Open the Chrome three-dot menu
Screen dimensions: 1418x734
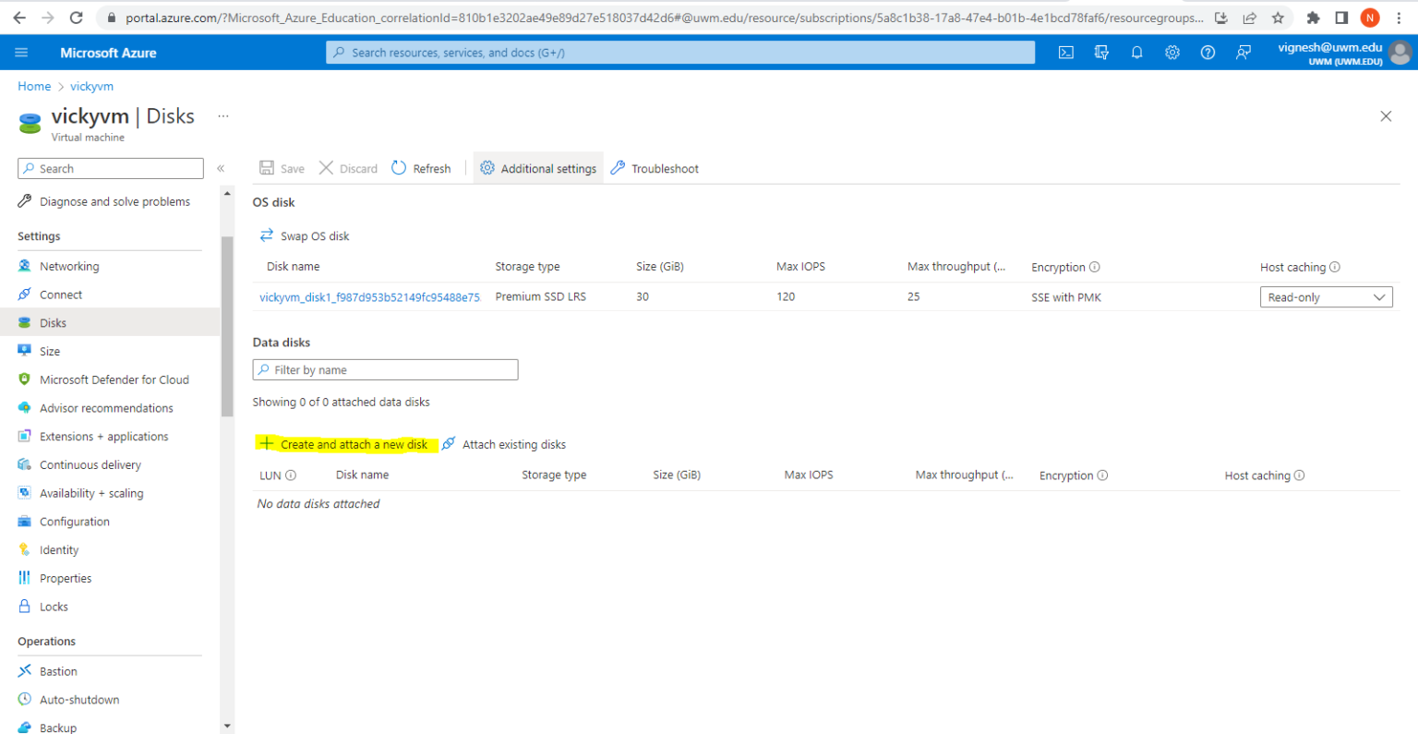click(x=1399, y=18)
